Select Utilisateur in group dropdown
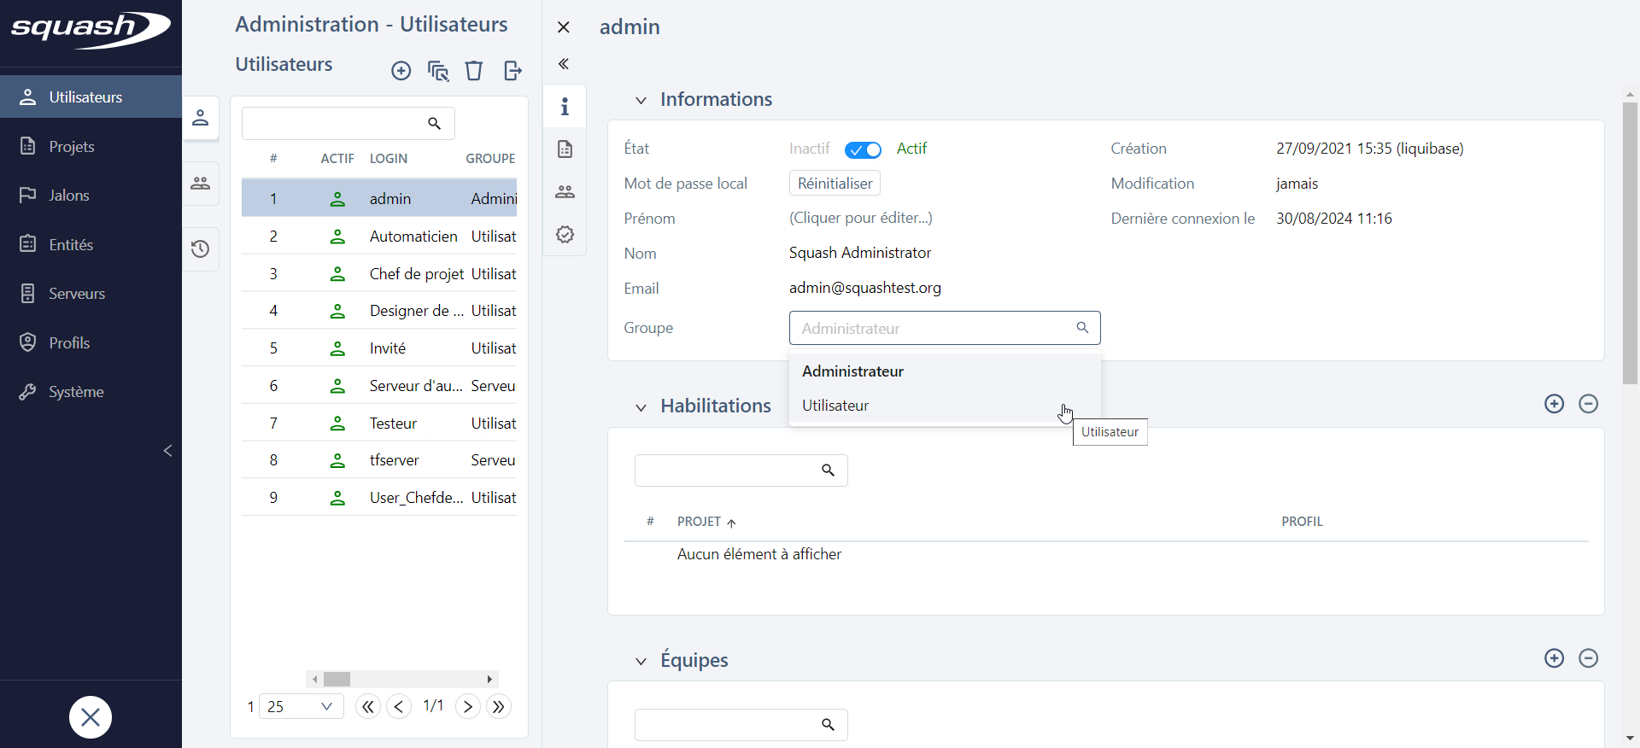This screenshot has width=1640, height=748. 945,406
